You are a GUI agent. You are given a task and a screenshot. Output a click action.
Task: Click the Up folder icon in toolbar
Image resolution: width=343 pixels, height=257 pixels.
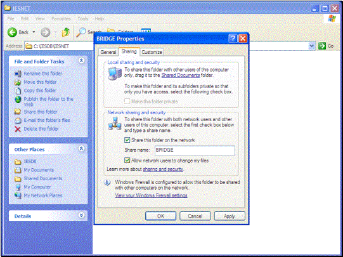[66, 32]
